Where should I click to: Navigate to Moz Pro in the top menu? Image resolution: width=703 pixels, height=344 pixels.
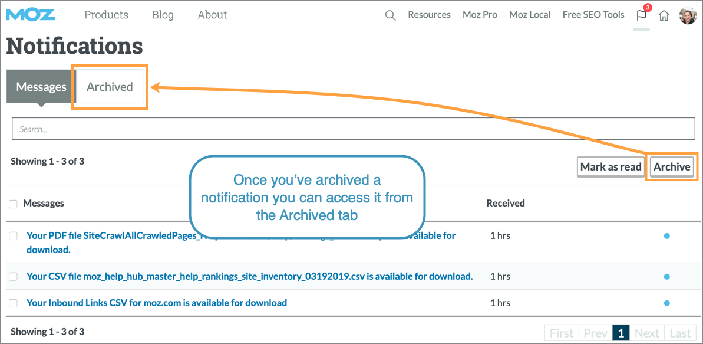(480, 15)
